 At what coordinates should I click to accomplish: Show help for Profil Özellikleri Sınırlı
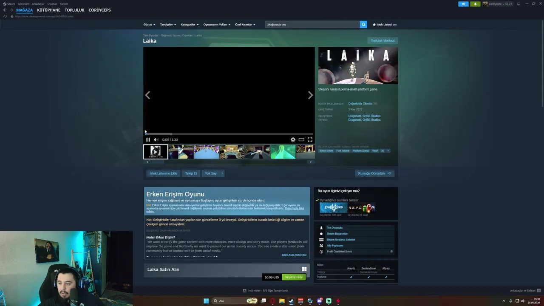pos(391,251)
